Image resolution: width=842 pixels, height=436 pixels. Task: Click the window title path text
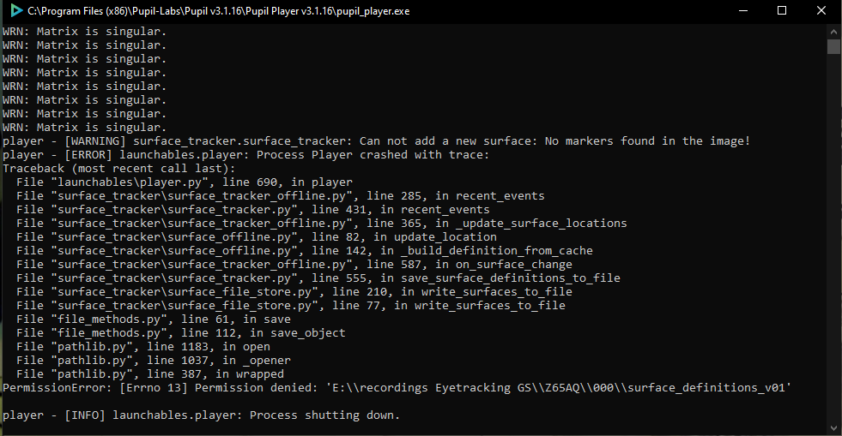219,11
